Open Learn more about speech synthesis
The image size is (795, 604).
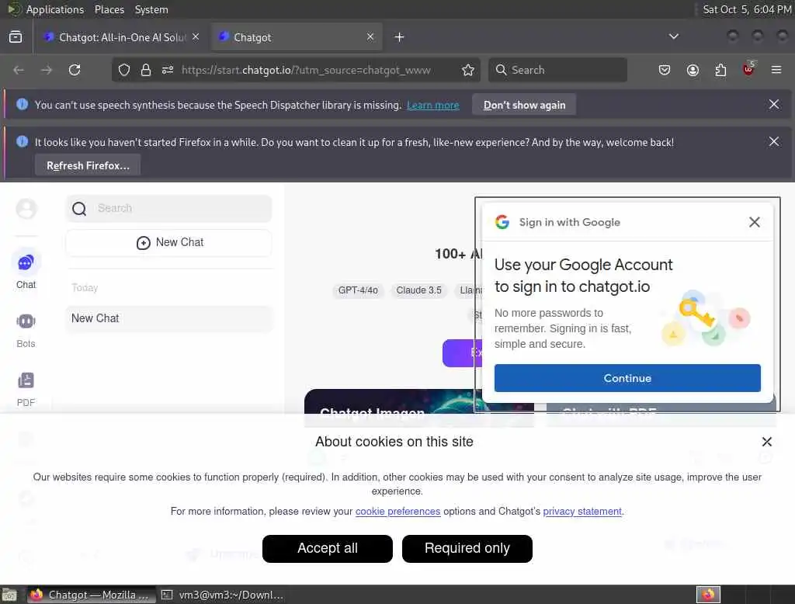tap(432, 105)
